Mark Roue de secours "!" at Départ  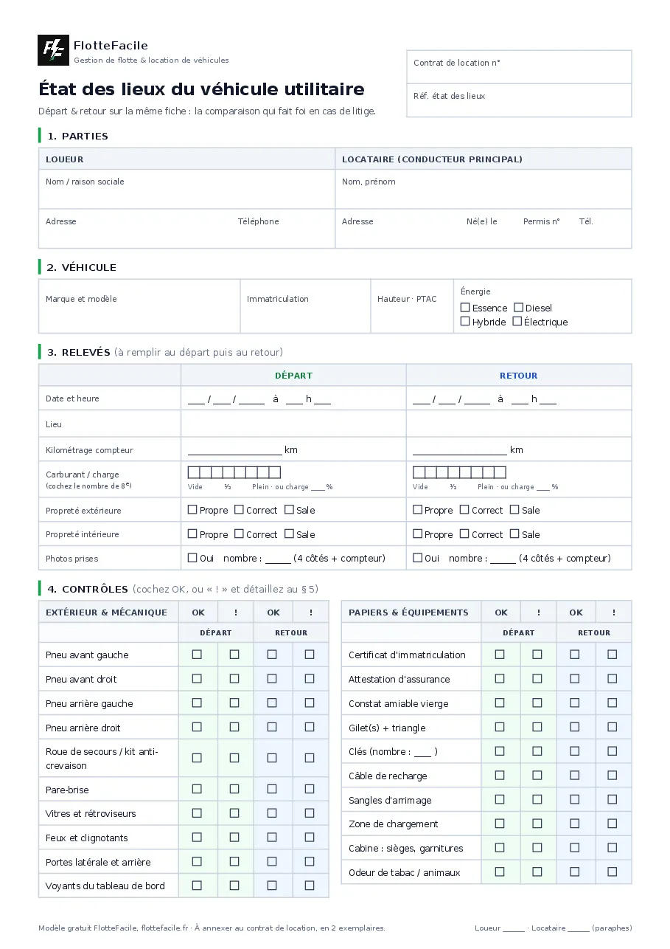(x=234, y=758)
